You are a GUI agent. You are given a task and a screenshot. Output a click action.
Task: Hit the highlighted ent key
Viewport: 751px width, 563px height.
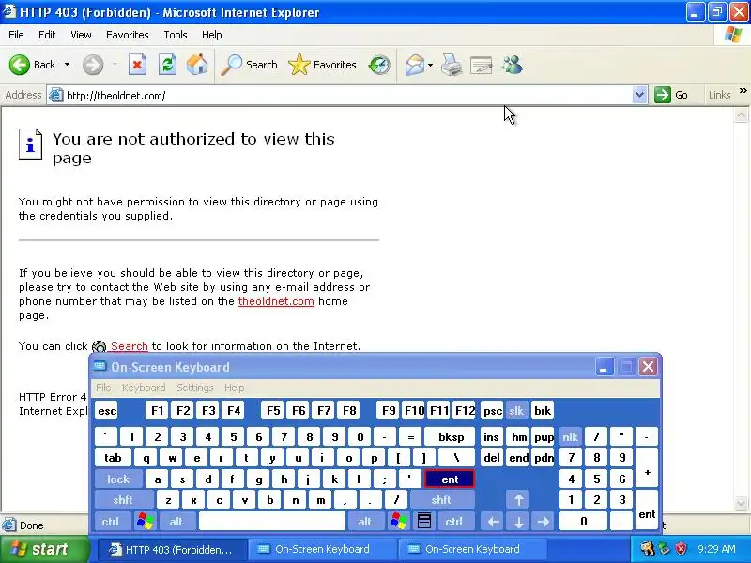[450, 479]
